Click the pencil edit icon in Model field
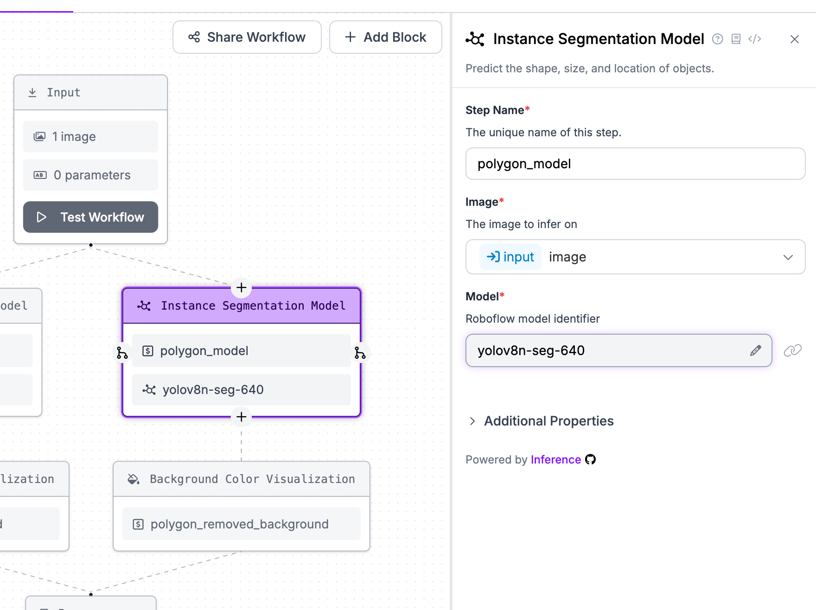Screen dimensions: 816x610 755,350
